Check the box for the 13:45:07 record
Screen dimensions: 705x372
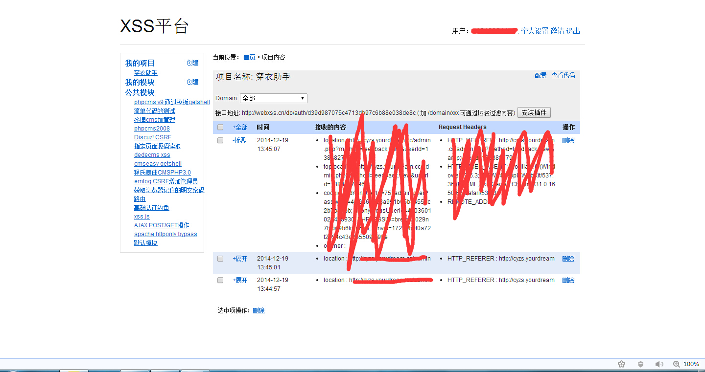pos(220,140)
